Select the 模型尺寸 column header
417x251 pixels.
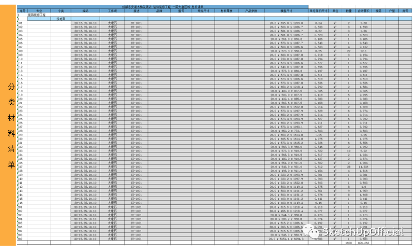pyautogui.click(x=286, y=10)
